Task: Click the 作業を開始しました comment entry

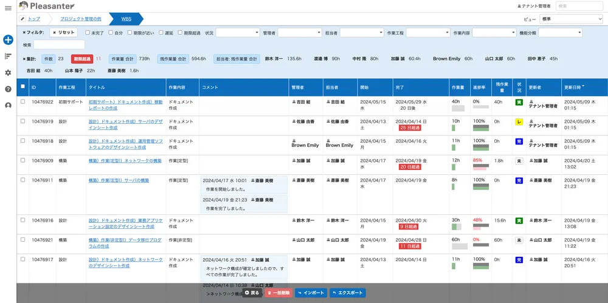Action: (x=244, y=185)
